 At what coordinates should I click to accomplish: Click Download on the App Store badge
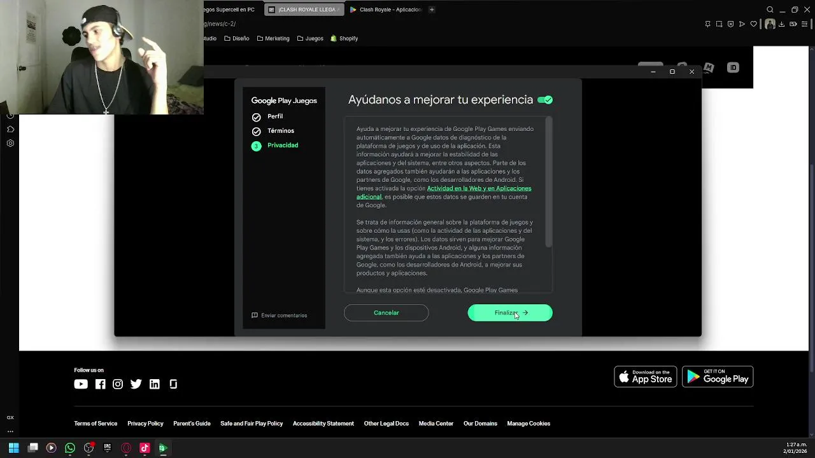click(x=646, y=377)
